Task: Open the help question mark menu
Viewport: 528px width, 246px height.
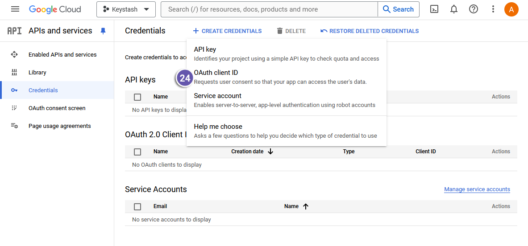Action: pyautogui.click(x=474, y=9)
